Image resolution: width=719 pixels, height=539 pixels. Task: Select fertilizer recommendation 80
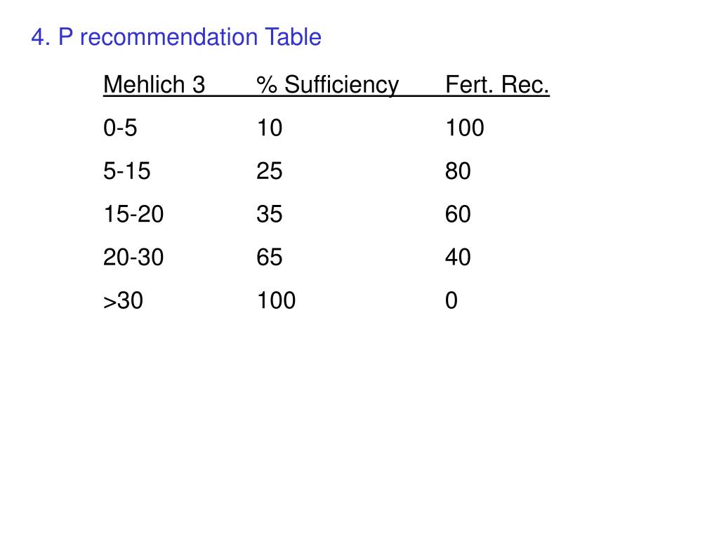[458, 171]
